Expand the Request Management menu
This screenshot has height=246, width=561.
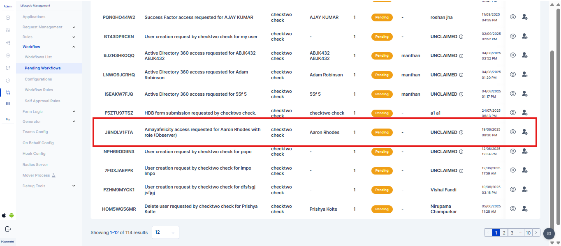74,27
